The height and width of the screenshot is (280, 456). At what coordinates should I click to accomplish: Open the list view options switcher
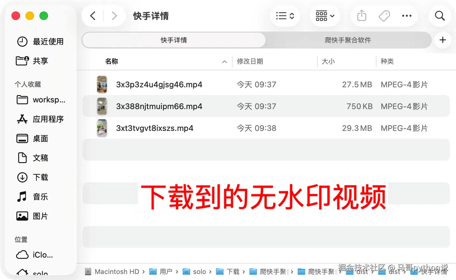(x=285, y=16)
